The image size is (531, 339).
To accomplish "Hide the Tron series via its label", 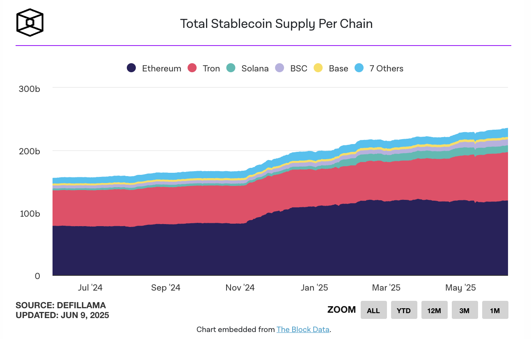I will coord(211,69).
